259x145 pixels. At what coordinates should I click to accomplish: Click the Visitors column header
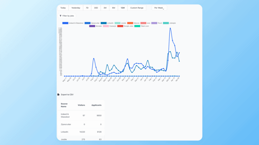coord(81,105)
